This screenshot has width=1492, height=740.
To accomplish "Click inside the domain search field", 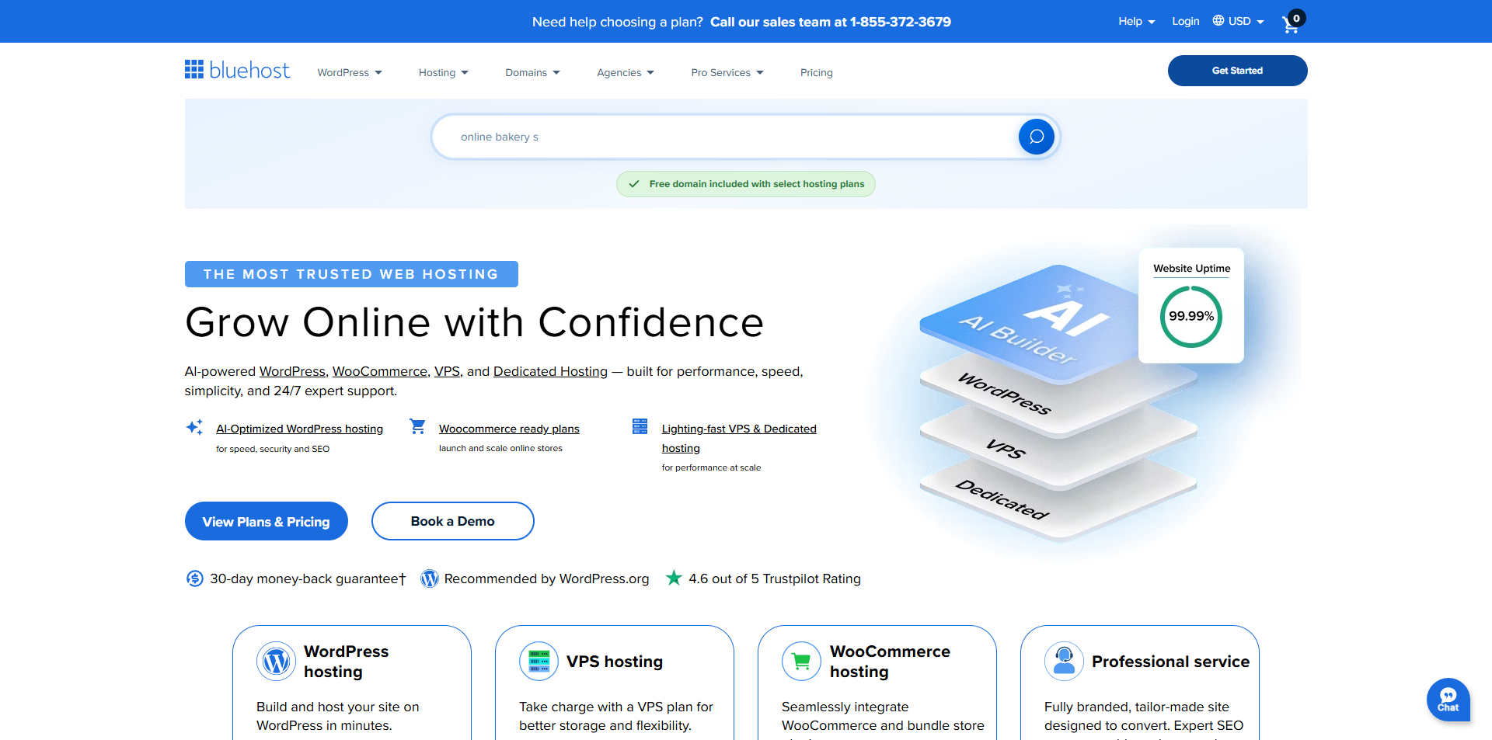I will (699, 136).
